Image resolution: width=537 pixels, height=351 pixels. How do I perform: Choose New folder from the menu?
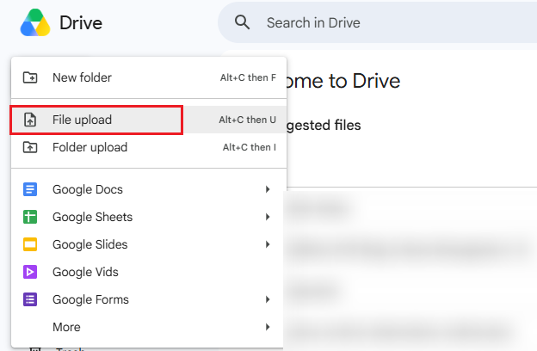pos(149,77)
